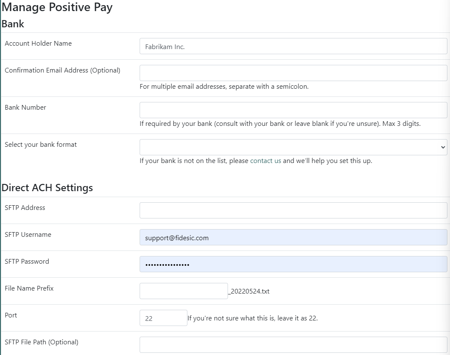
Task: Click the SFTP Password field
Action: (x=293, y=264)
